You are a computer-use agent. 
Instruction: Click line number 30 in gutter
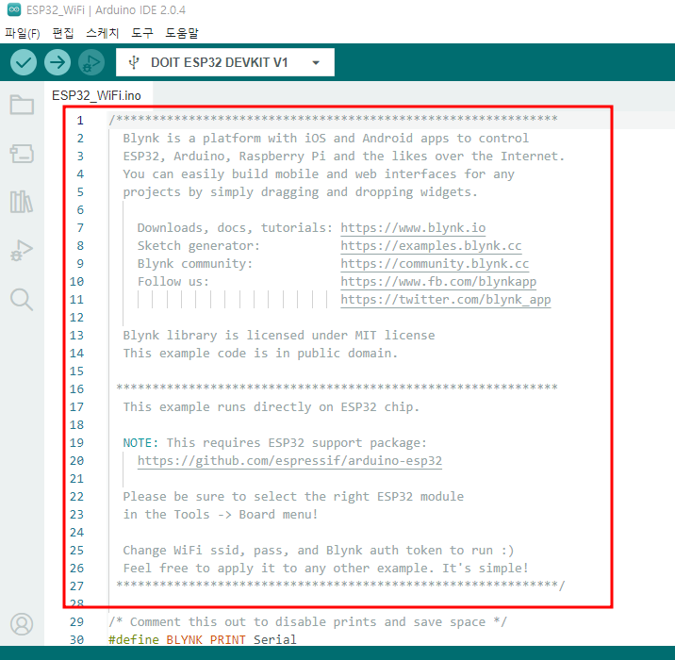tap(76, 640)
